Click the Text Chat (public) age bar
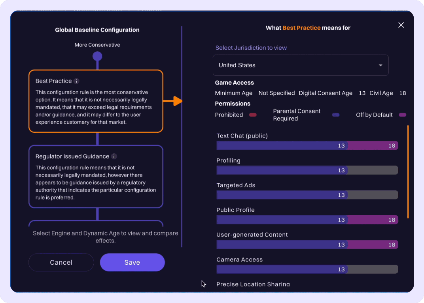The height and width of the screenshot is (303, 424). [307, 146]
